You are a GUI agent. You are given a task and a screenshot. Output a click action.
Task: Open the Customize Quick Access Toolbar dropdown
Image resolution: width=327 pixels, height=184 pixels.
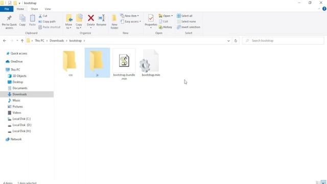pyautogui.click(x=19, y=3)
